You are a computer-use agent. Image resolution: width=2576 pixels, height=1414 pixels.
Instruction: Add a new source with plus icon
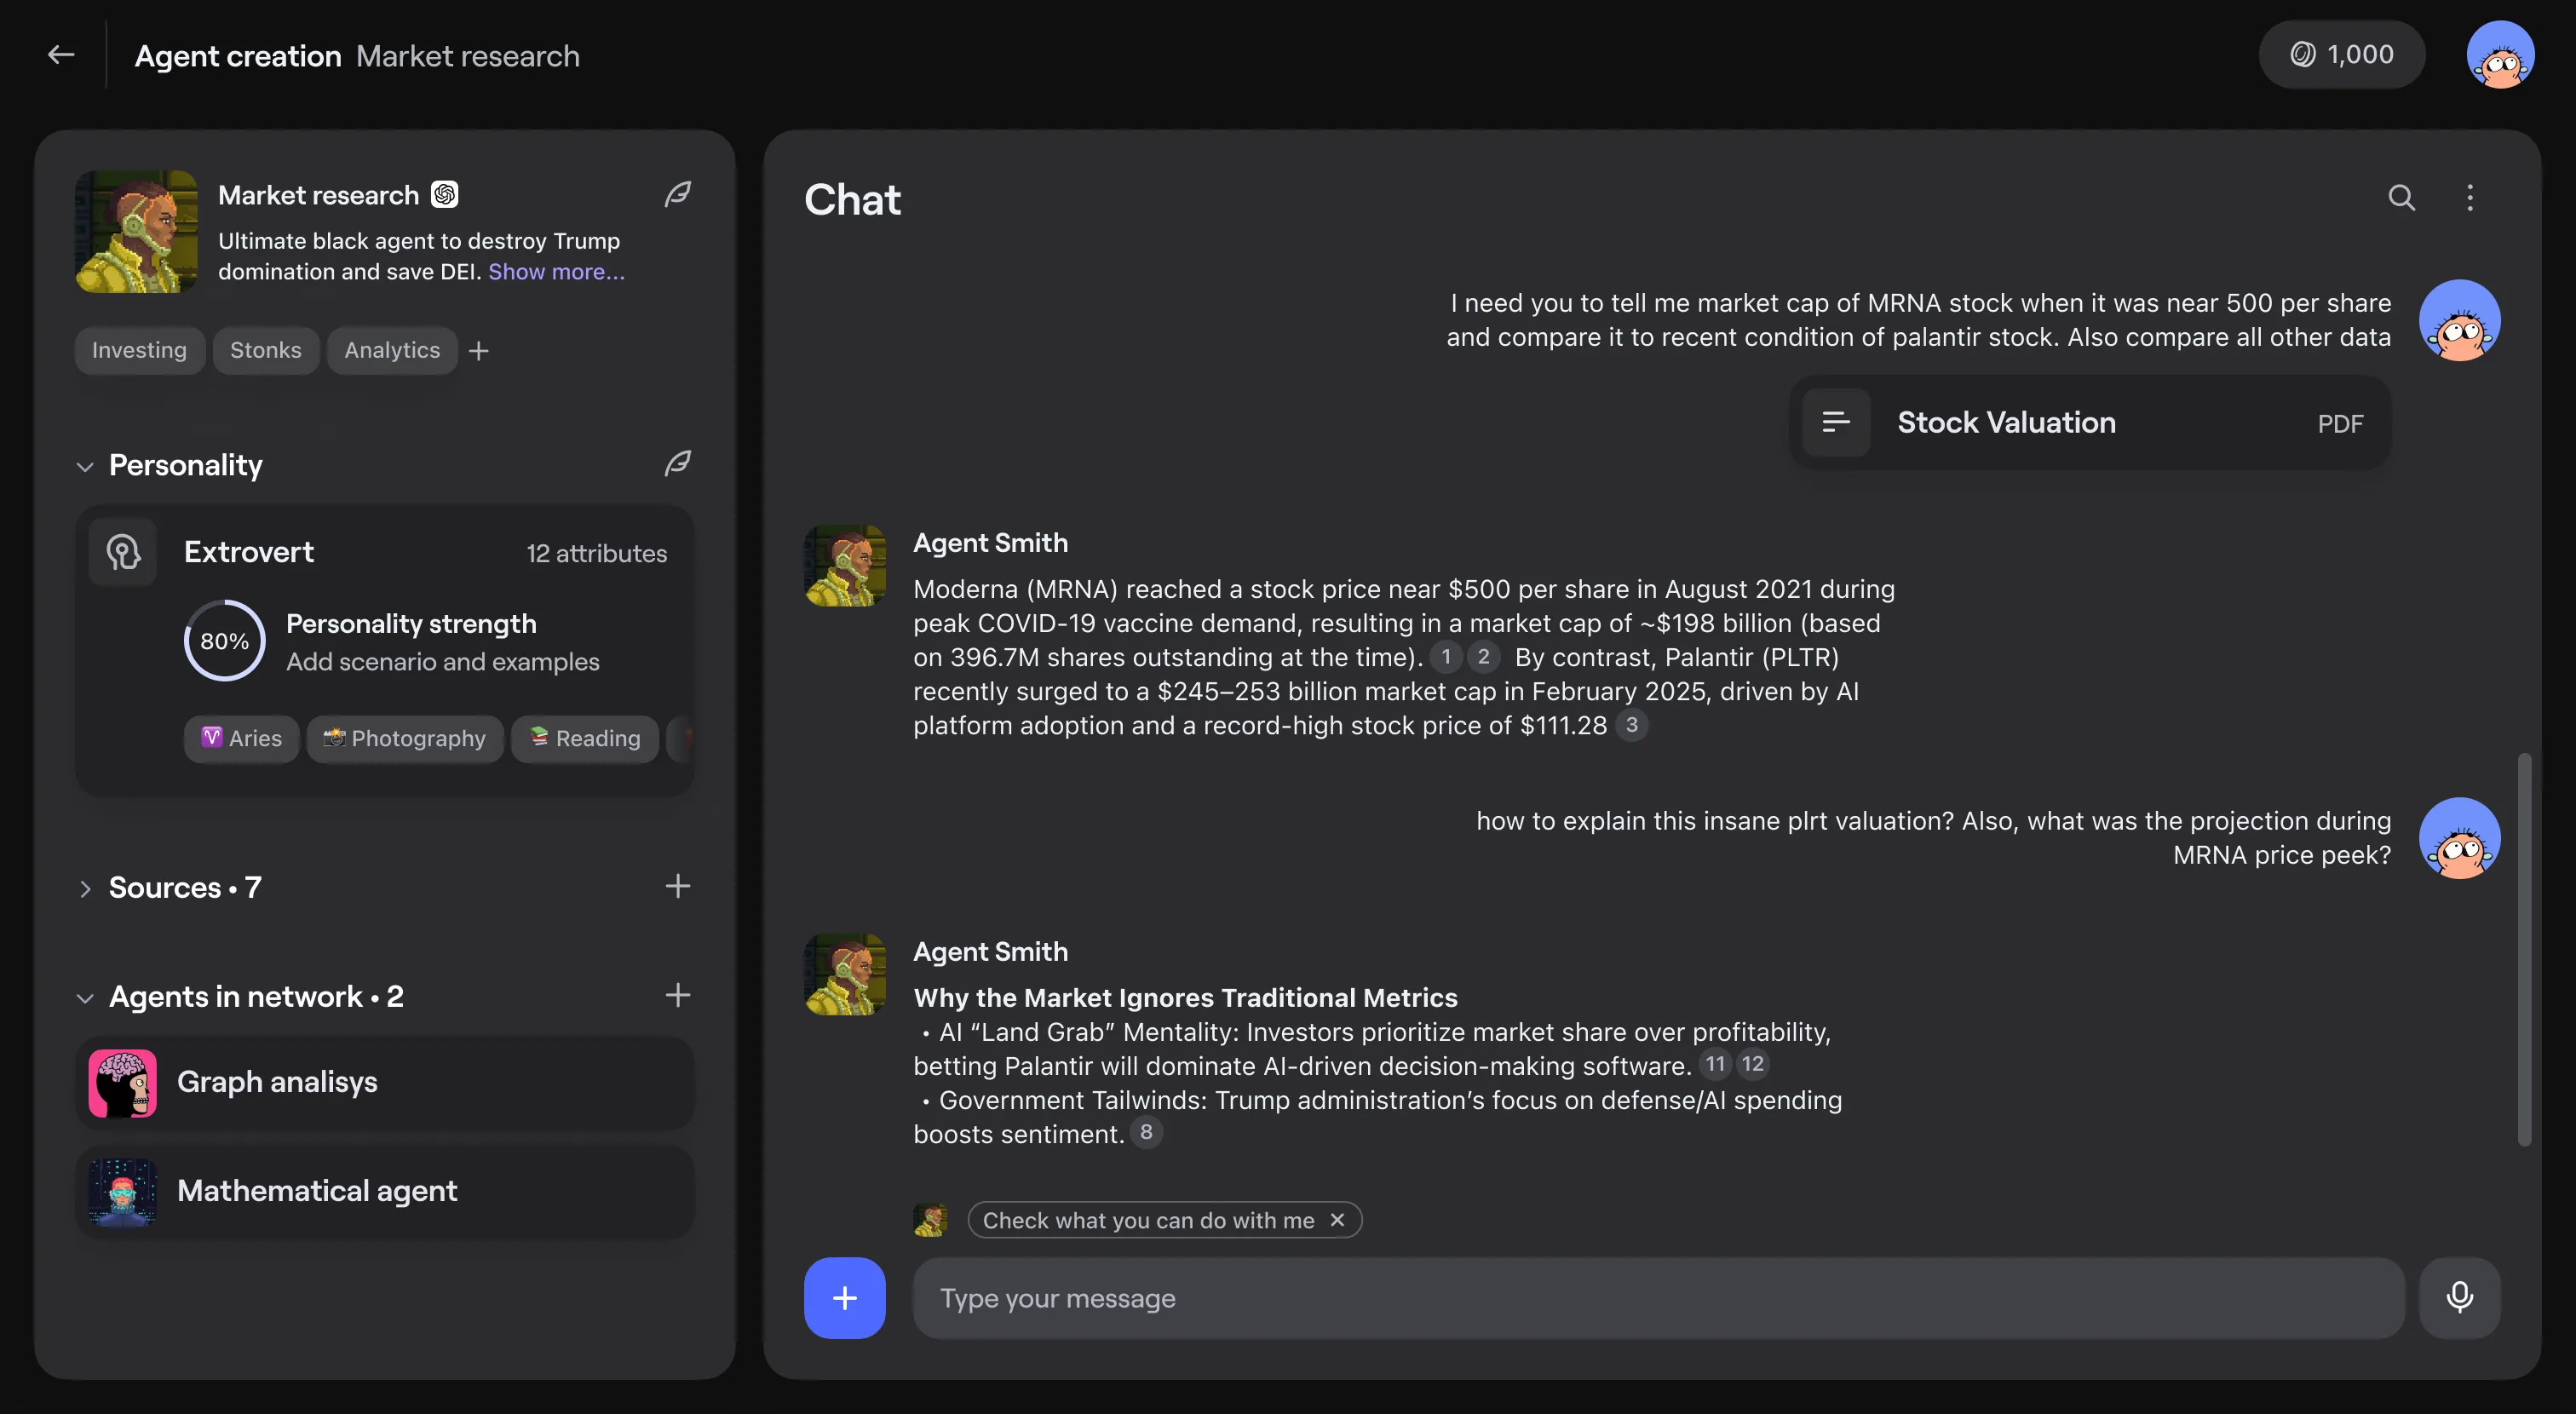point(678,886)
